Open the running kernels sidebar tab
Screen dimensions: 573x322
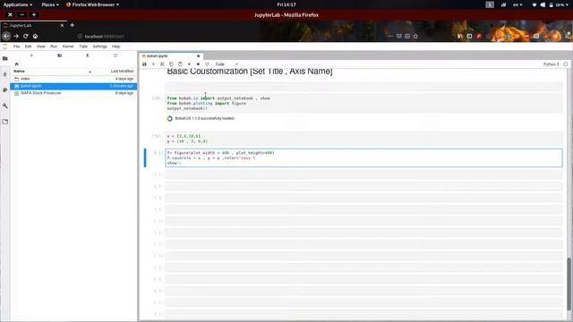(x=5, y=74)
